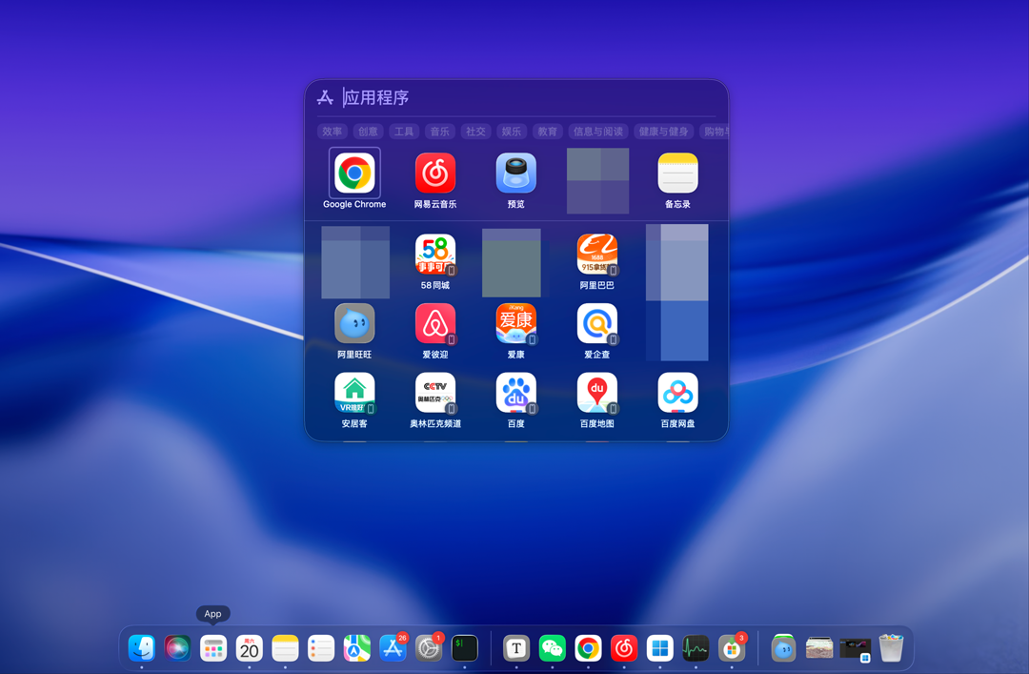This screenshot has height=674, width=1029.
Task: Show apps in the 工具 category
Action: 404,132
